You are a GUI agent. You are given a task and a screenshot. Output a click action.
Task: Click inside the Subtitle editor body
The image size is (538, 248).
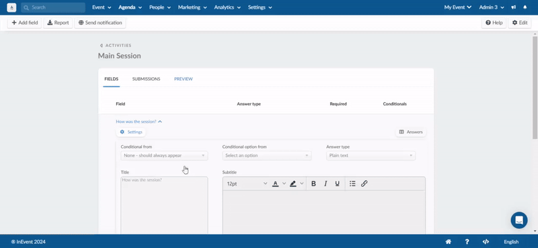point(324,212)
